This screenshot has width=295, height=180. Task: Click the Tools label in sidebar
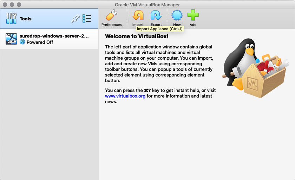pos(26,19)
